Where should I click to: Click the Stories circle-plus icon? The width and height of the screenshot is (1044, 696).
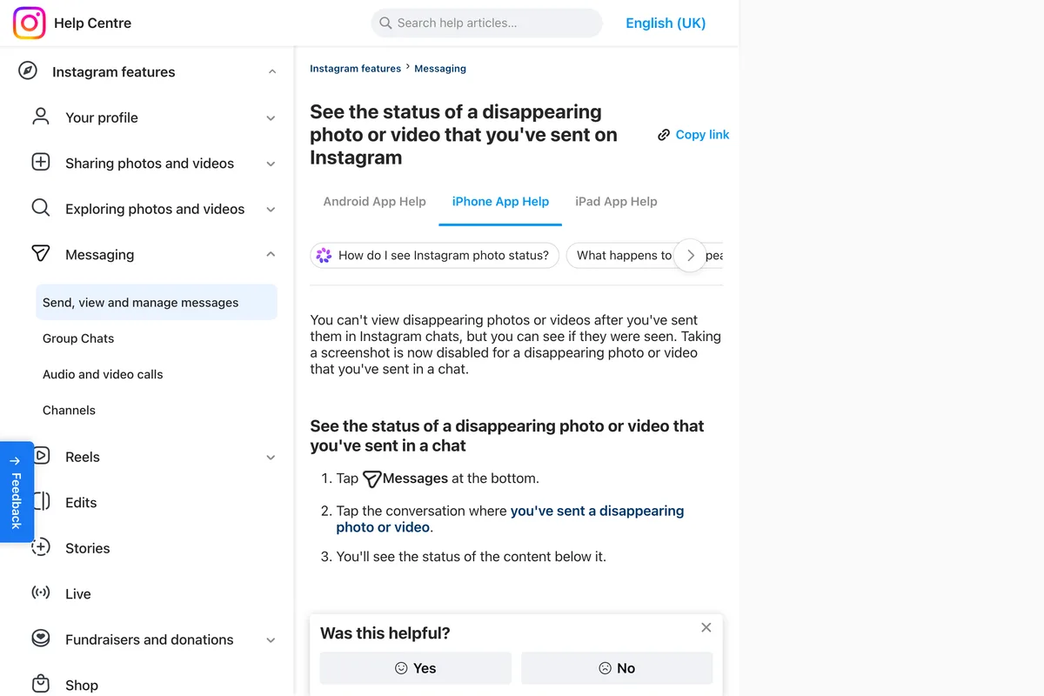[41, 547]
